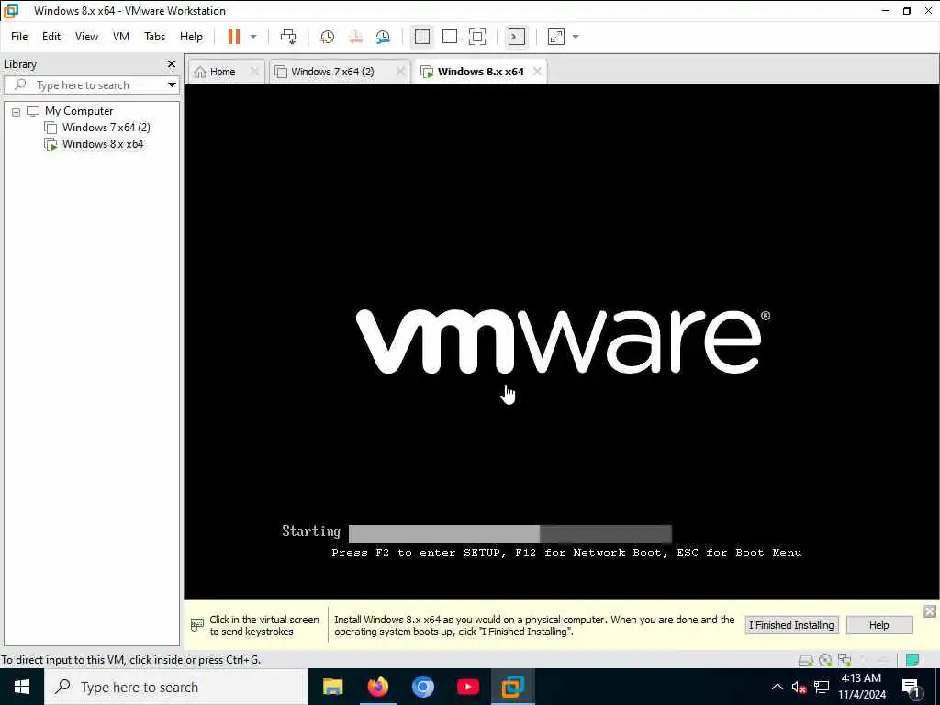940x705 pixels.
Task: Show hidden system tray icons
Action: coord(777,687)
